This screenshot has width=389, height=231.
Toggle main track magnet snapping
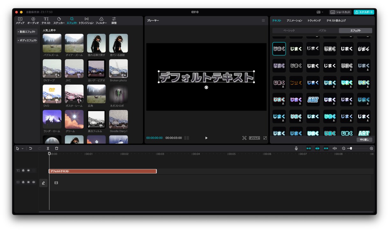pos(308,148)
